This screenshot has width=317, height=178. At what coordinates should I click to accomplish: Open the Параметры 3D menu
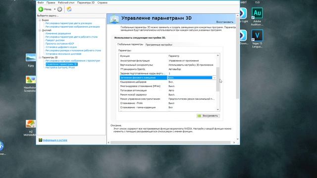point(86,2)
